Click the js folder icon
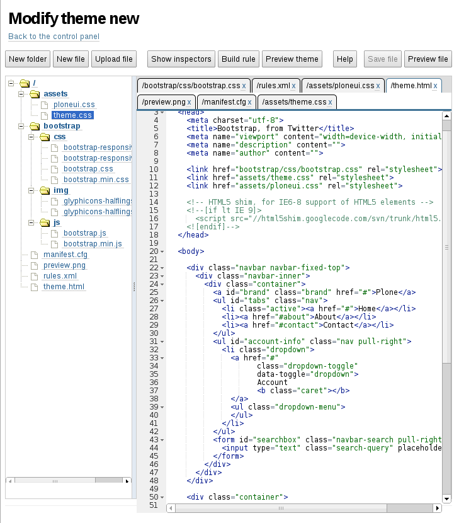 coord(45,222)
